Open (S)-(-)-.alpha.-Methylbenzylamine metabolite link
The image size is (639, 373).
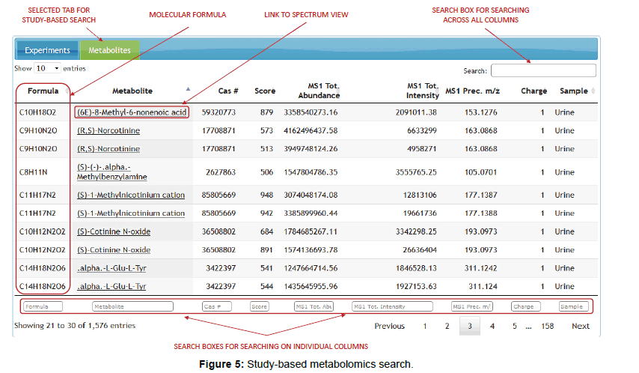click(x=111, y=172)
